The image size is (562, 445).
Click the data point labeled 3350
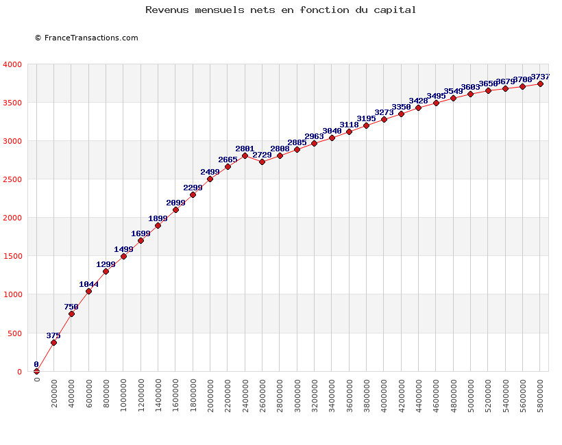click(x=402, y=114)
